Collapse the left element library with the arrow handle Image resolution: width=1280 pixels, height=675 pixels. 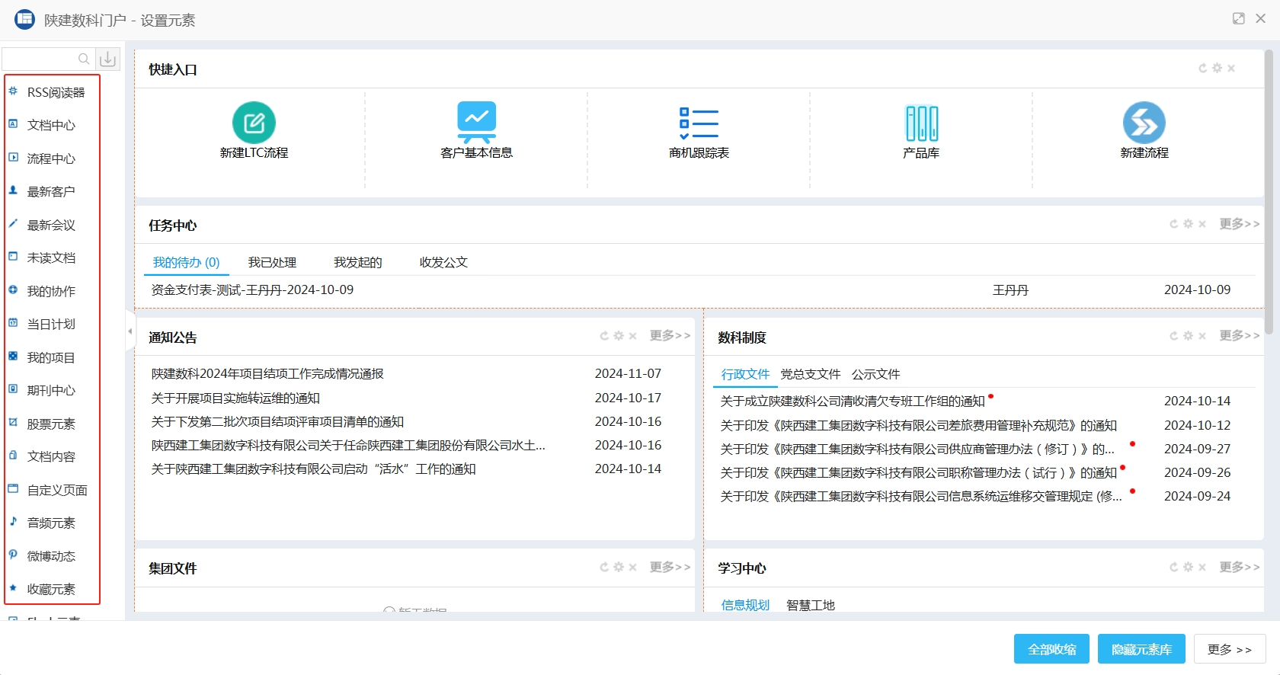click(130, 331)
